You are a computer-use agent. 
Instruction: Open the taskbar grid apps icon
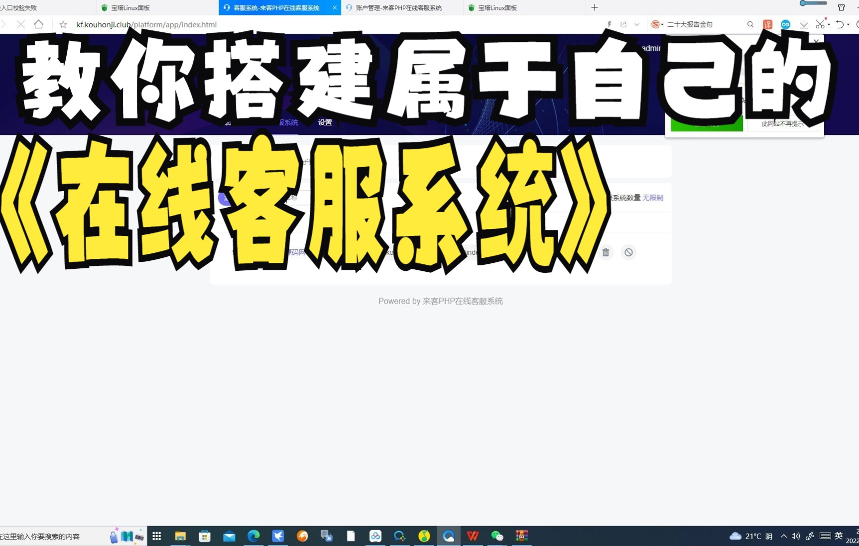click(x=157, y=536)
